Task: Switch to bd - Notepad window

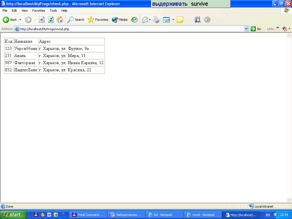Action: coord(165,215)
